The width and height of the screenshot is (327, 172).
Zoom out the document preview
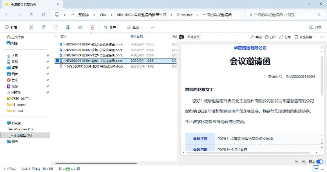click(297, 161)
